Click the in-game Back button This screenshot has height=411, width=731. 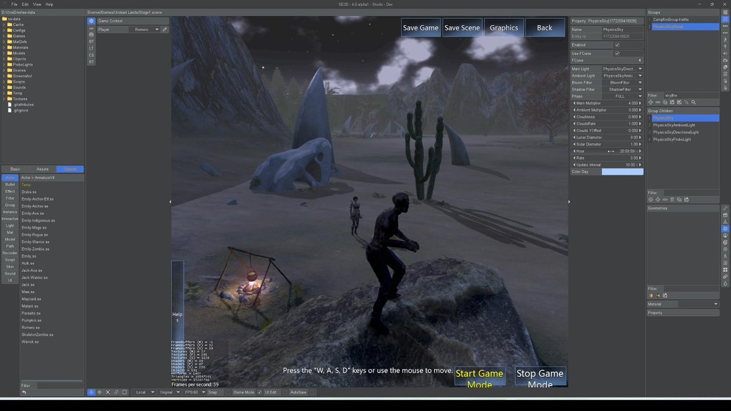tap(545, 27)
